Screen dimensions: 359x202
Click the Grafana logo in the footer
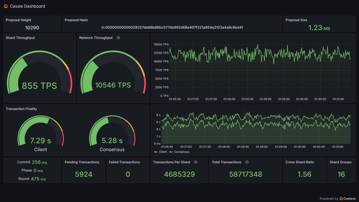pos(342,198)
